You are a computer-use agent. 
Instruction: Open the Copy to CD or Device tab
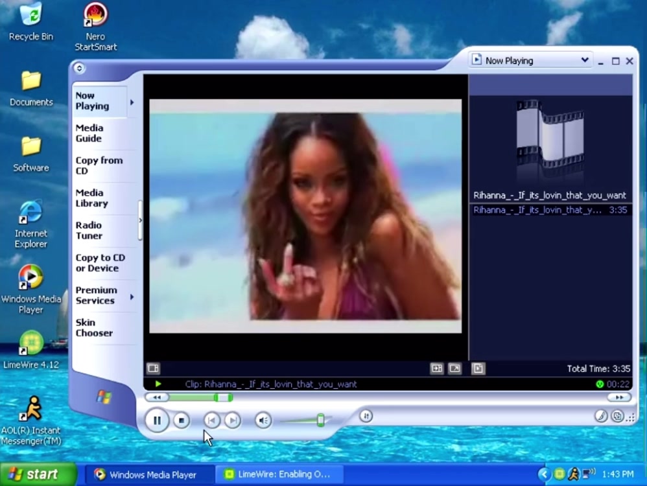(100, 263)
